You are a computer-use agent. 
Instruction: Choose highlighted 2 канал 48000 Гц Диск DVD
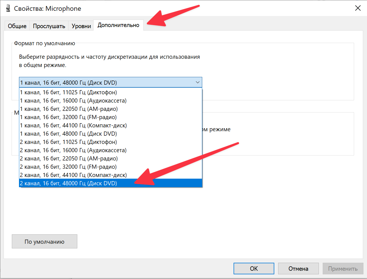pos(69,183)
